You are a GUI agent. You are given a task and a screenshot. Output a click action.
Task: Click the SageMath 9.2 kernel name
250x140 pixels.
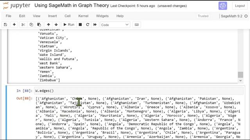tap(232, 16)
